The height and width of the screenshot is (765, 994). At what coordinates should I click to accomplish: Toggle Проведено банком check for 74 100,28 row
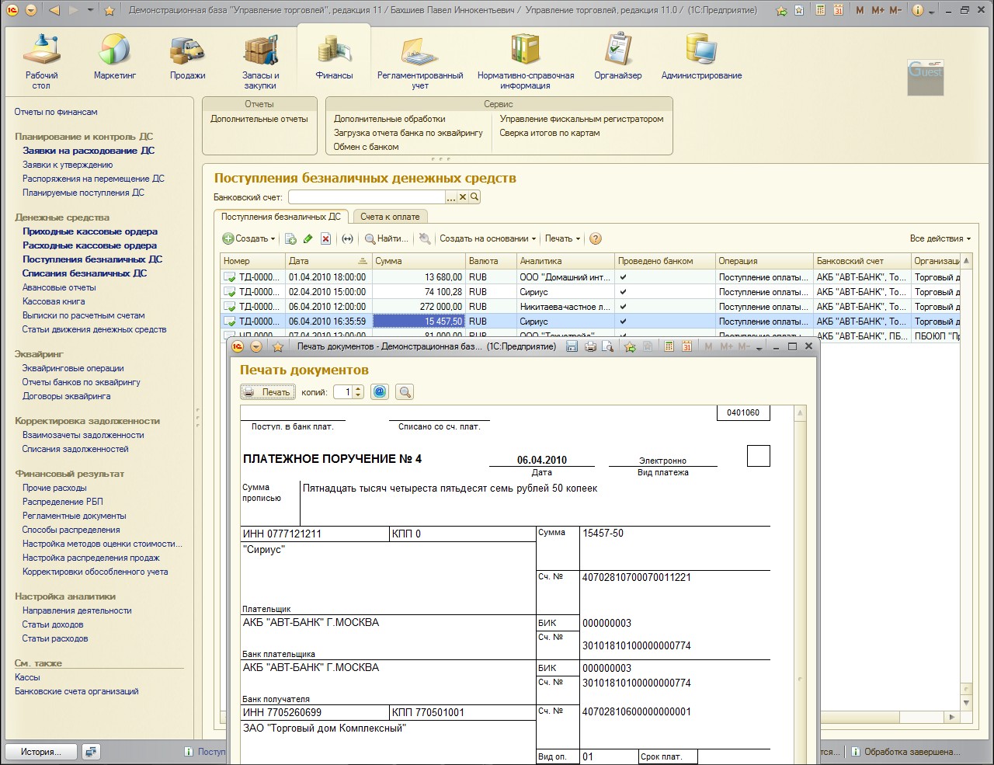[623, 292]
